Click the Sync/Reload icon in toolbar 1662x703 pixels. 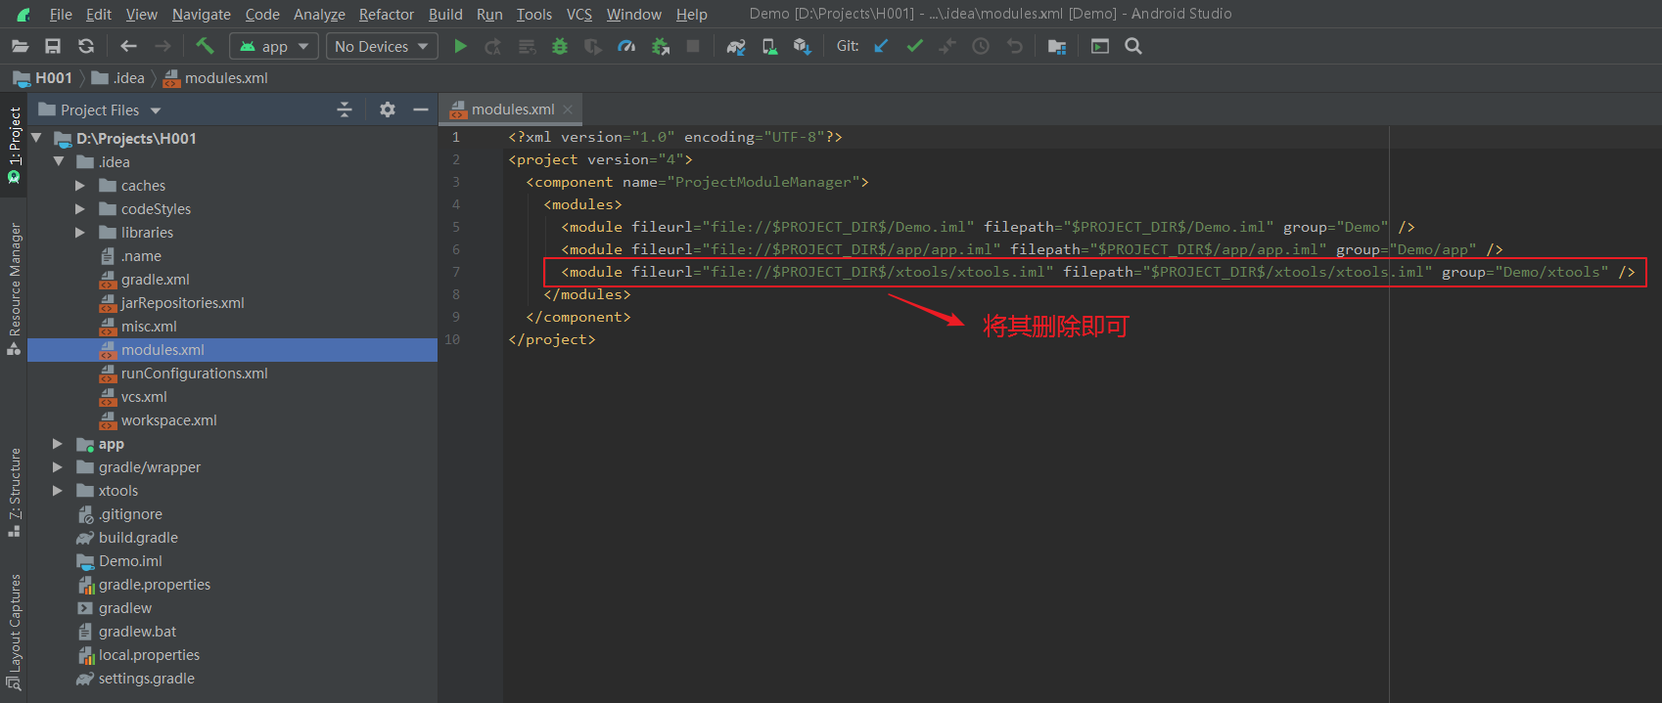click(x=86, y=46)
